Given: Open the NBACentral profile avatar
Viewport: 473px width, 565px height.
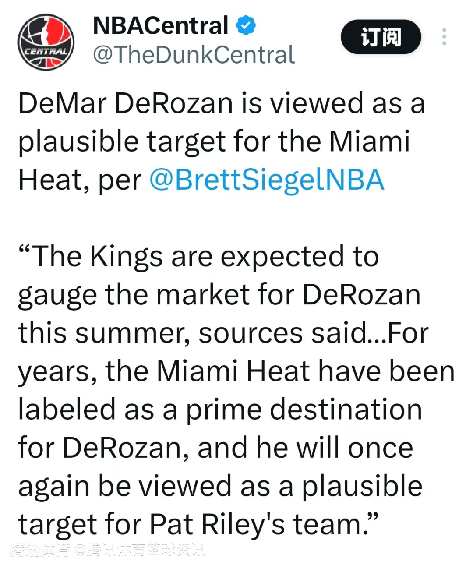Looking at the screenshot, I should [46, 42].
